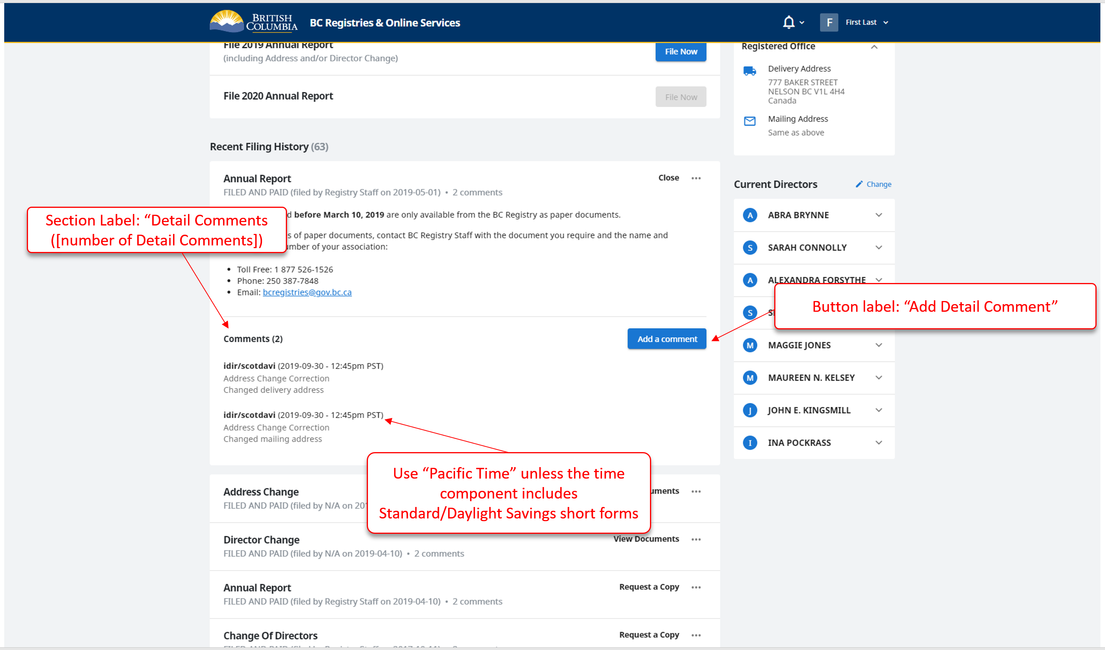Image resolution: width=1105 pixels, height=650 pixels.
Task: Click the Recent Filing History heading
Action: point(269,147)
